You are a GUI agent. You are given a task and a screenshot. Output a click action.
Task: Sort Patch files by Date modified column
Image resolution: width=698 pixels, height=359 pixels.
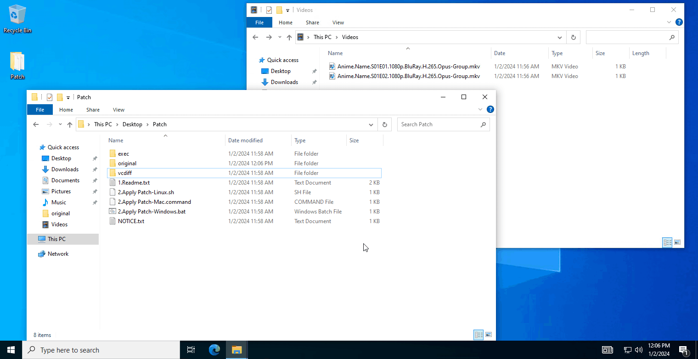258,140
